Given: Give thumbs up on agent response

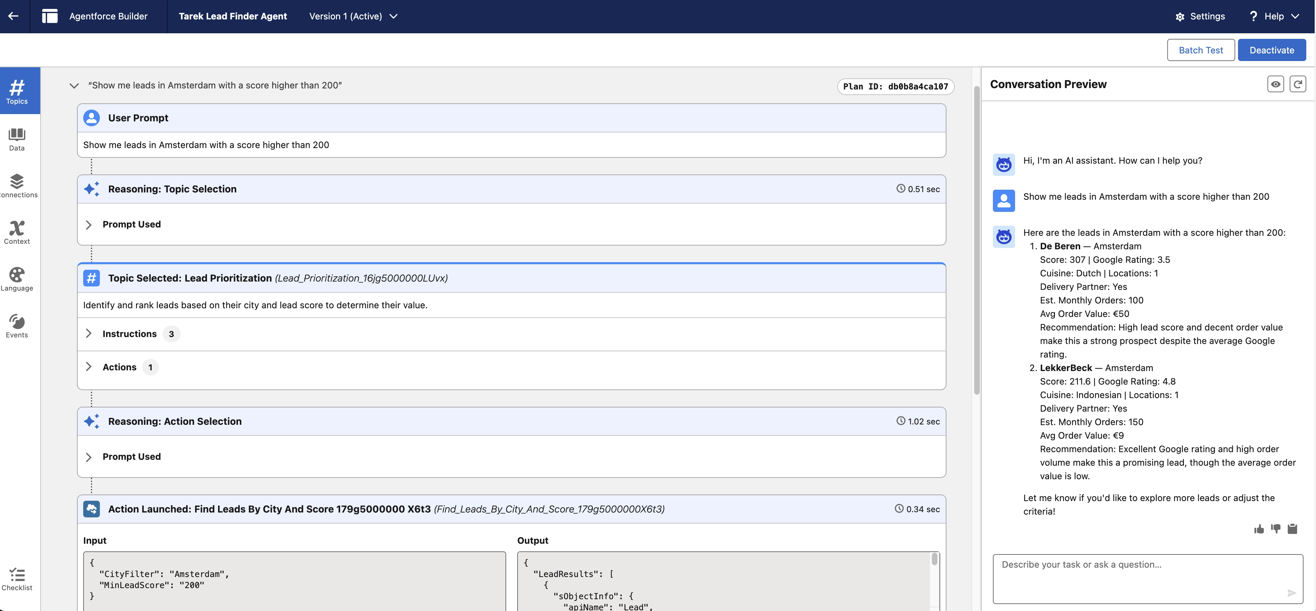Looking at the screenshot, I should coord(1259,529).
